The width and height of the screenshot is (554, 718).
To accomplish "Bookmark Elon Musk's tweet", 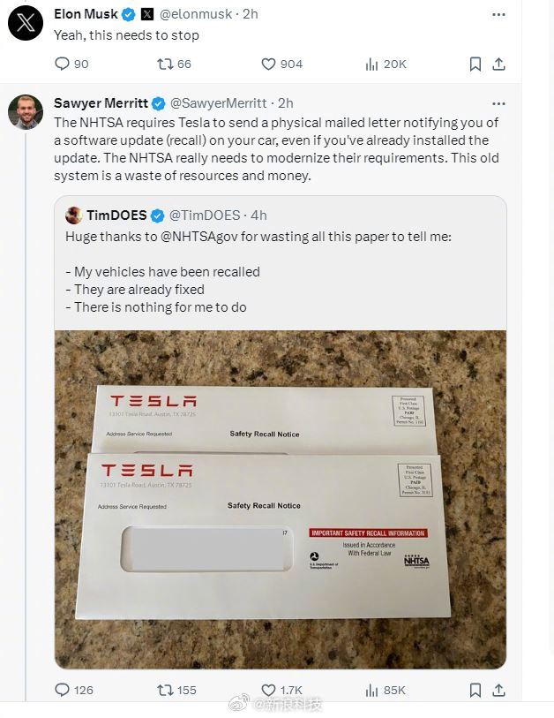I will (x=475, y=64).
